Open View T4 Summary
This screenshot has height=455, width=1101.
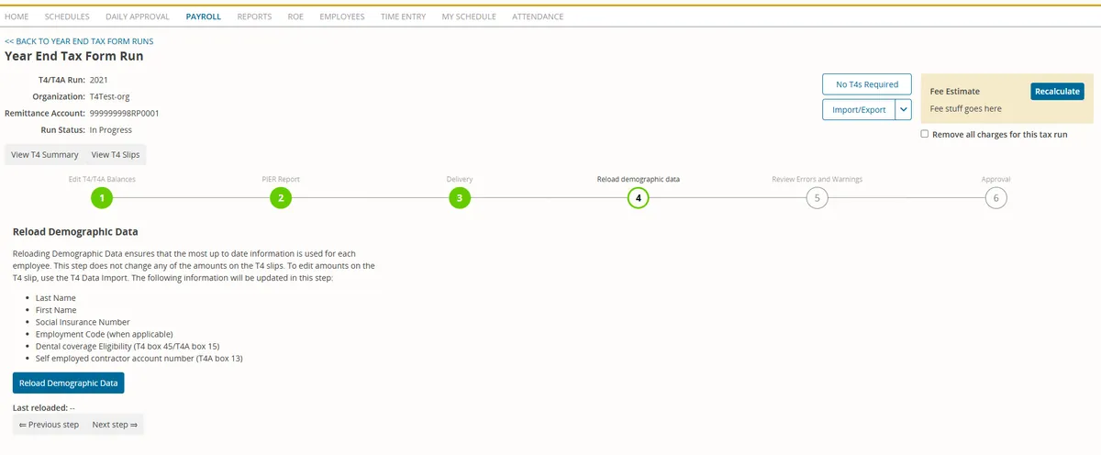(x=45, y=155)
